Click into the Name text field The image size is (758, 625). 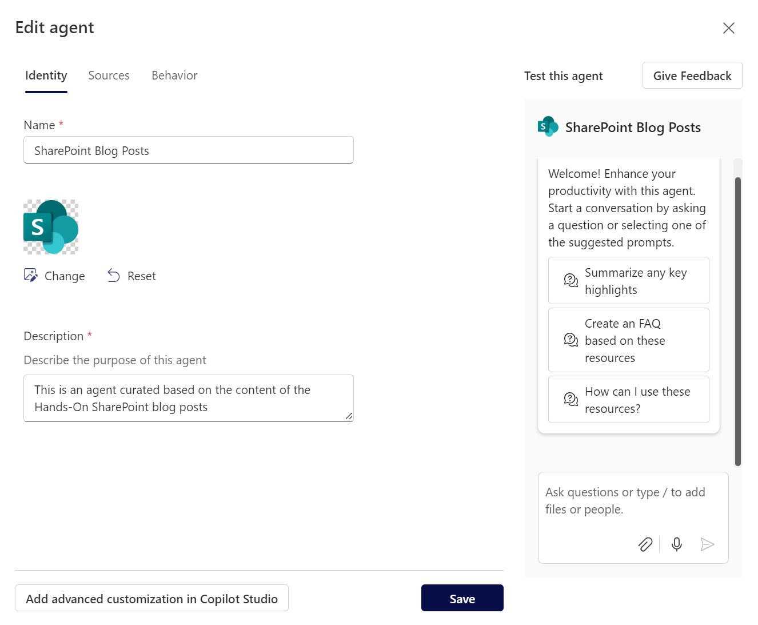[189, 150]
